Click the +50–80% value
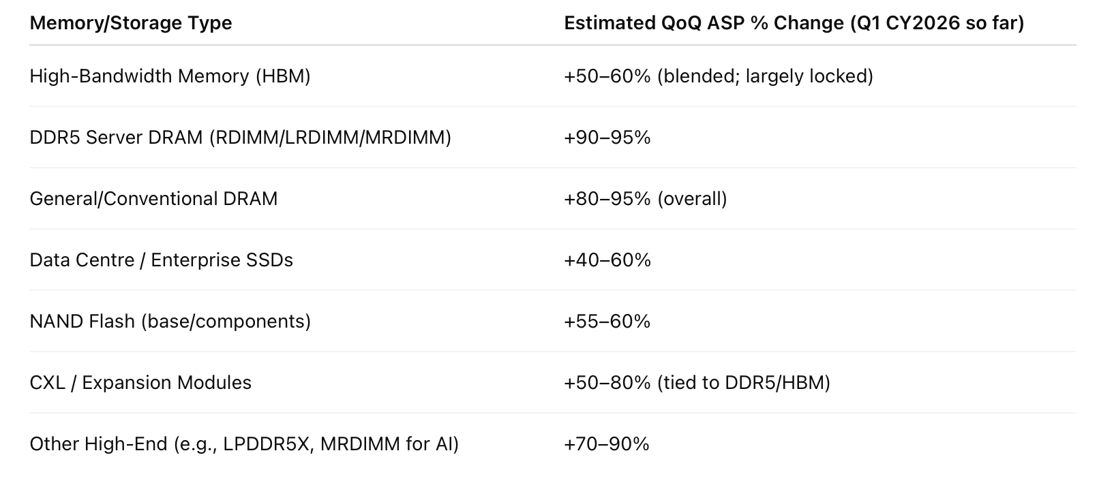The height and width of the screenshot is (500, 1114). pyautogui.click(x=607, y=383)
